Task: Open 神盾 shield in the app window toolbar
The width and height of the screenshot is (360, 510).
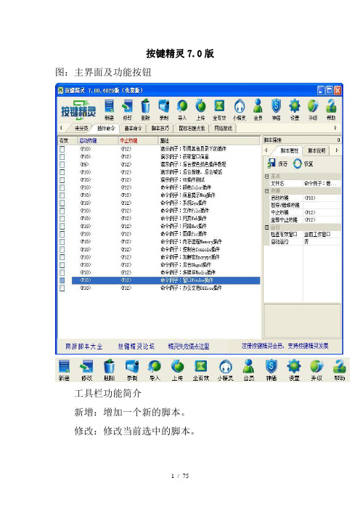Action: [x=277, y=109]
